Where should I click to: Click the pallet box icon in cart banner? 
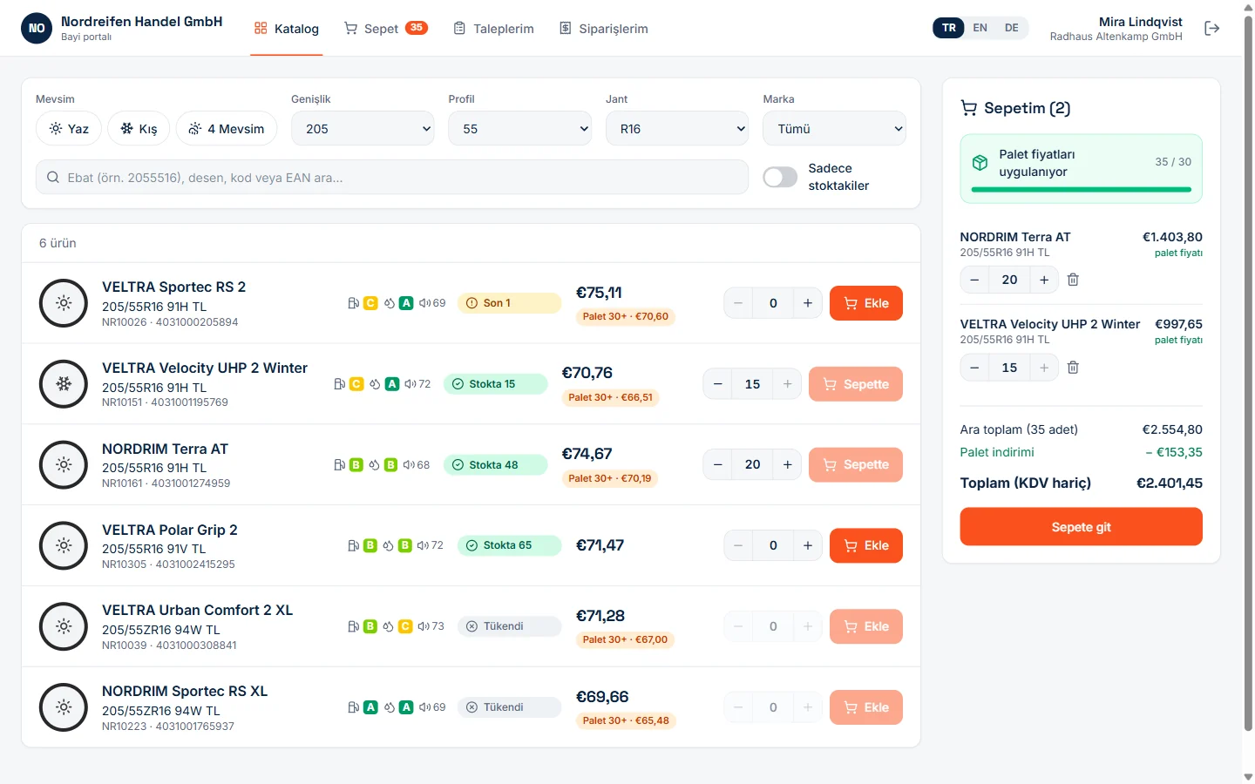980,163
